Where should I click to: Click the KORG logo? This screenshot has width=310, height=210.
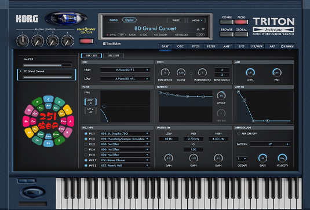tap(27, 19)
